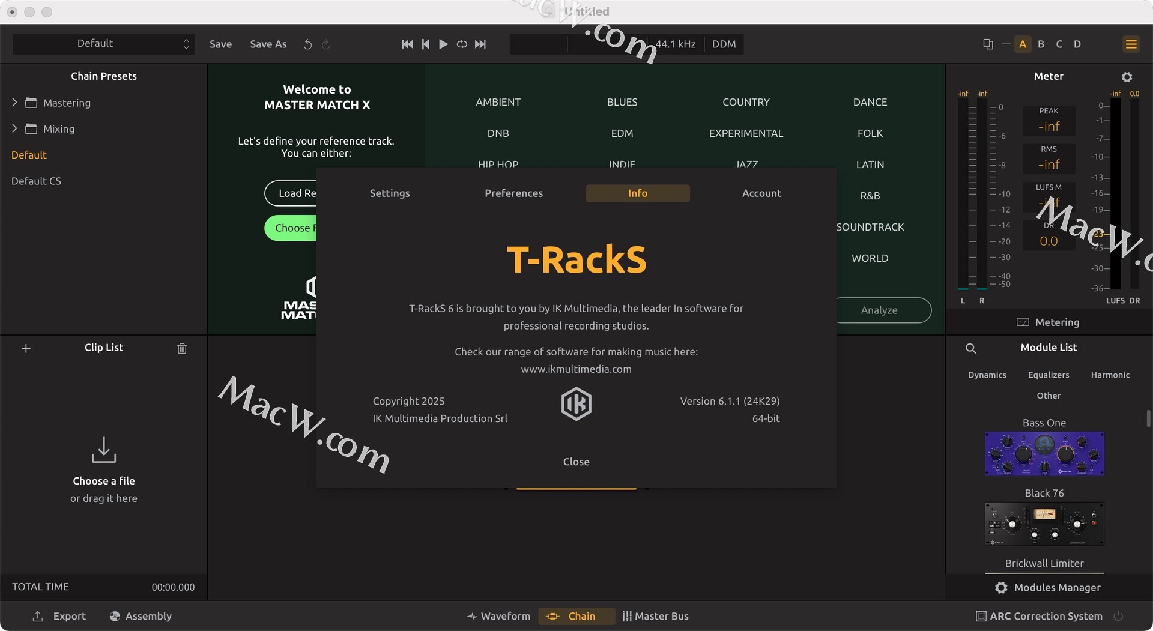Search the Module List with magnifier icon
The width and height of the screenshot is (1153, 631).
(x=970, y=348)
